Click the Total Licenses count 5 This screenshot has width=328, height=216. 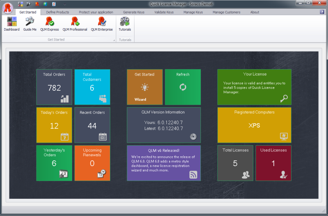point(235,163)
